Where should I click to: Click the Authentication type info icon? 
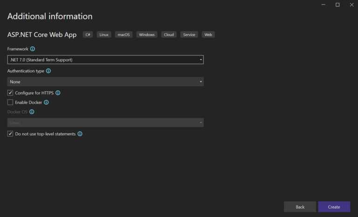[x=48, y=71]
